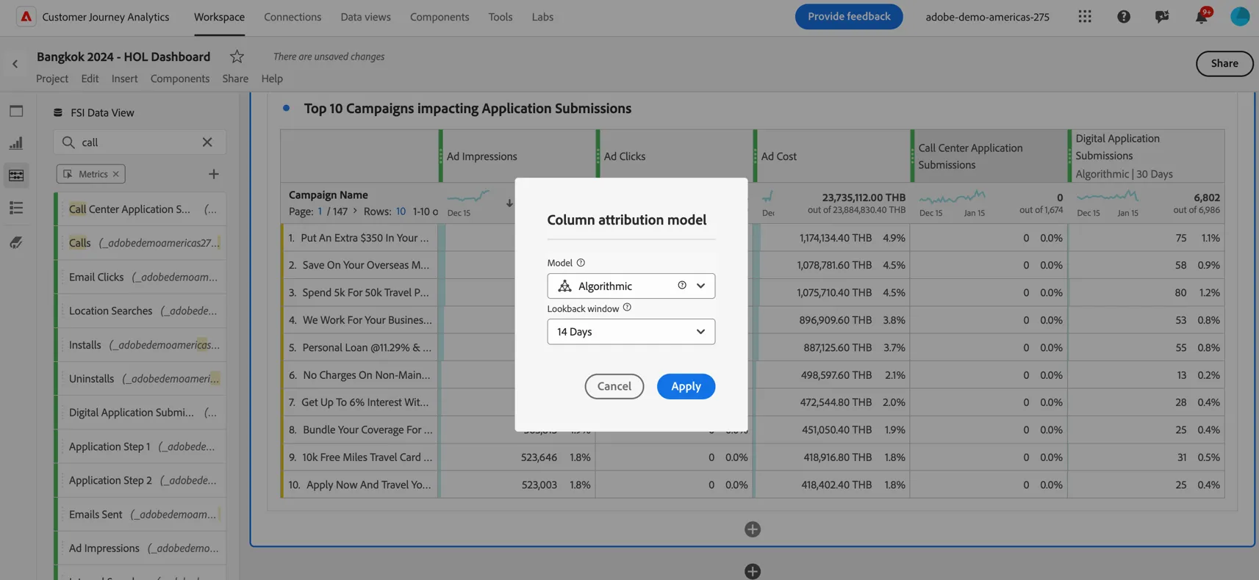The height and width of the screenshot is (580, 1259).
Task: Select the Email Clicks metric in the list
Action: (x=142, y=277)
